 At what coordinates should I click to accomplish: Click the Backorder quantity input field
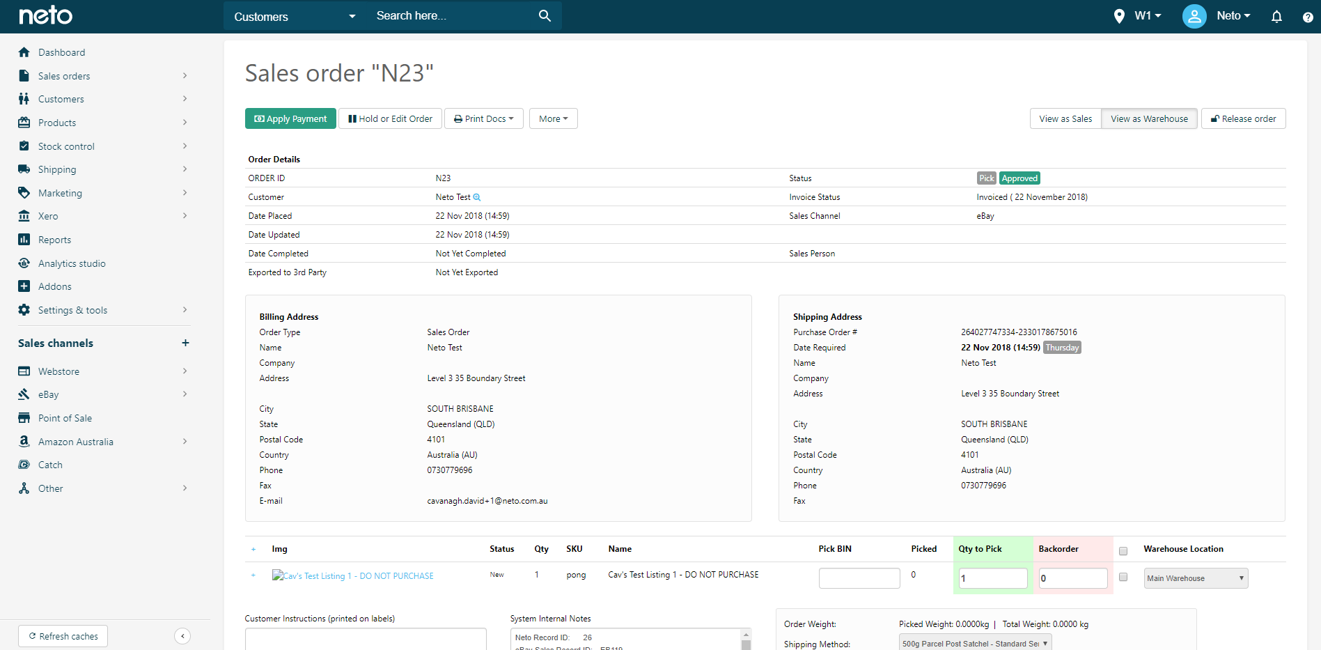point(1073,578)
